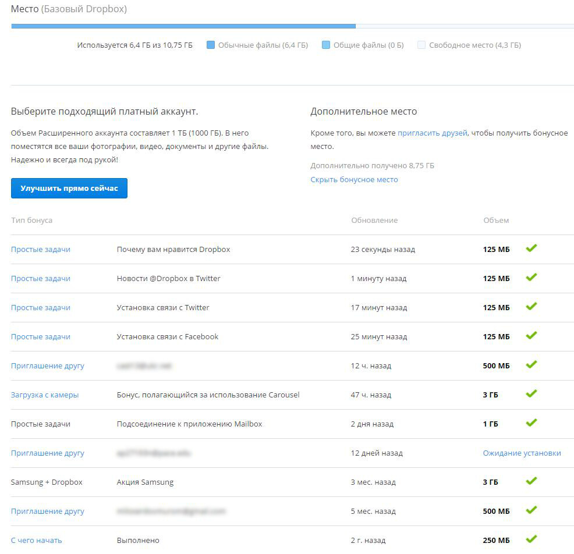Image resolution: width=574 pixels, height=554 pixels.
Task: Click checkmark in the 'Выполнено' row
Action: [x=531, y=539]
